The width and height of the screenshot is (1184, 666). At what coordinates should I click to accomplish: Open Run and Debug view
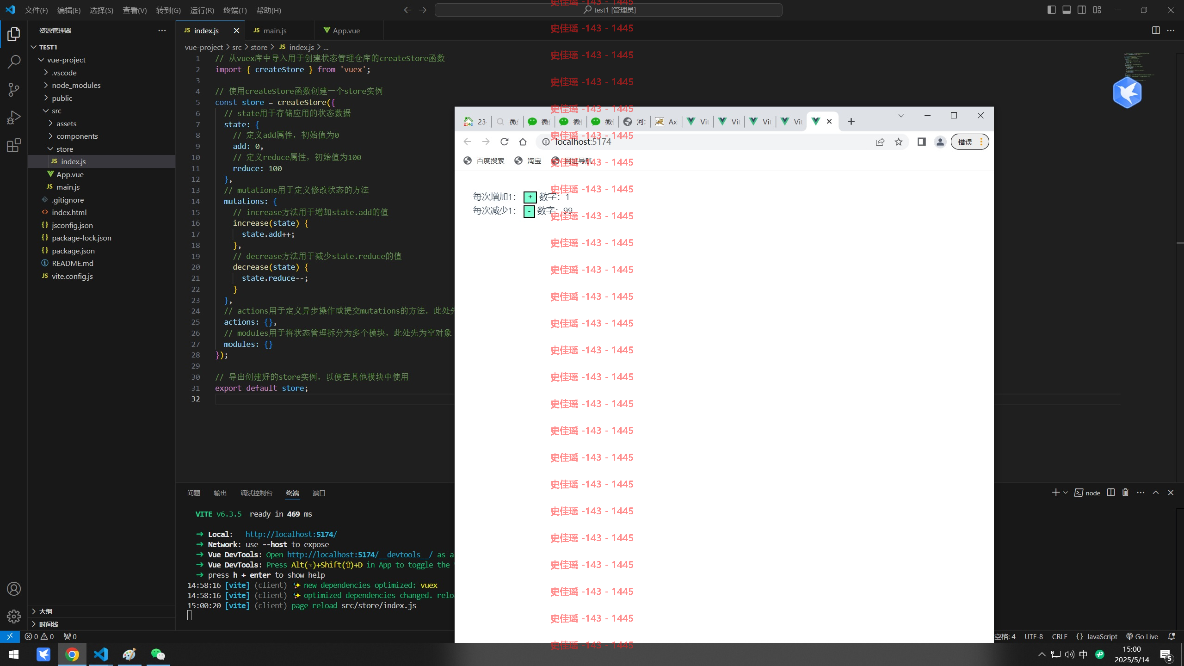click(14, 117)
